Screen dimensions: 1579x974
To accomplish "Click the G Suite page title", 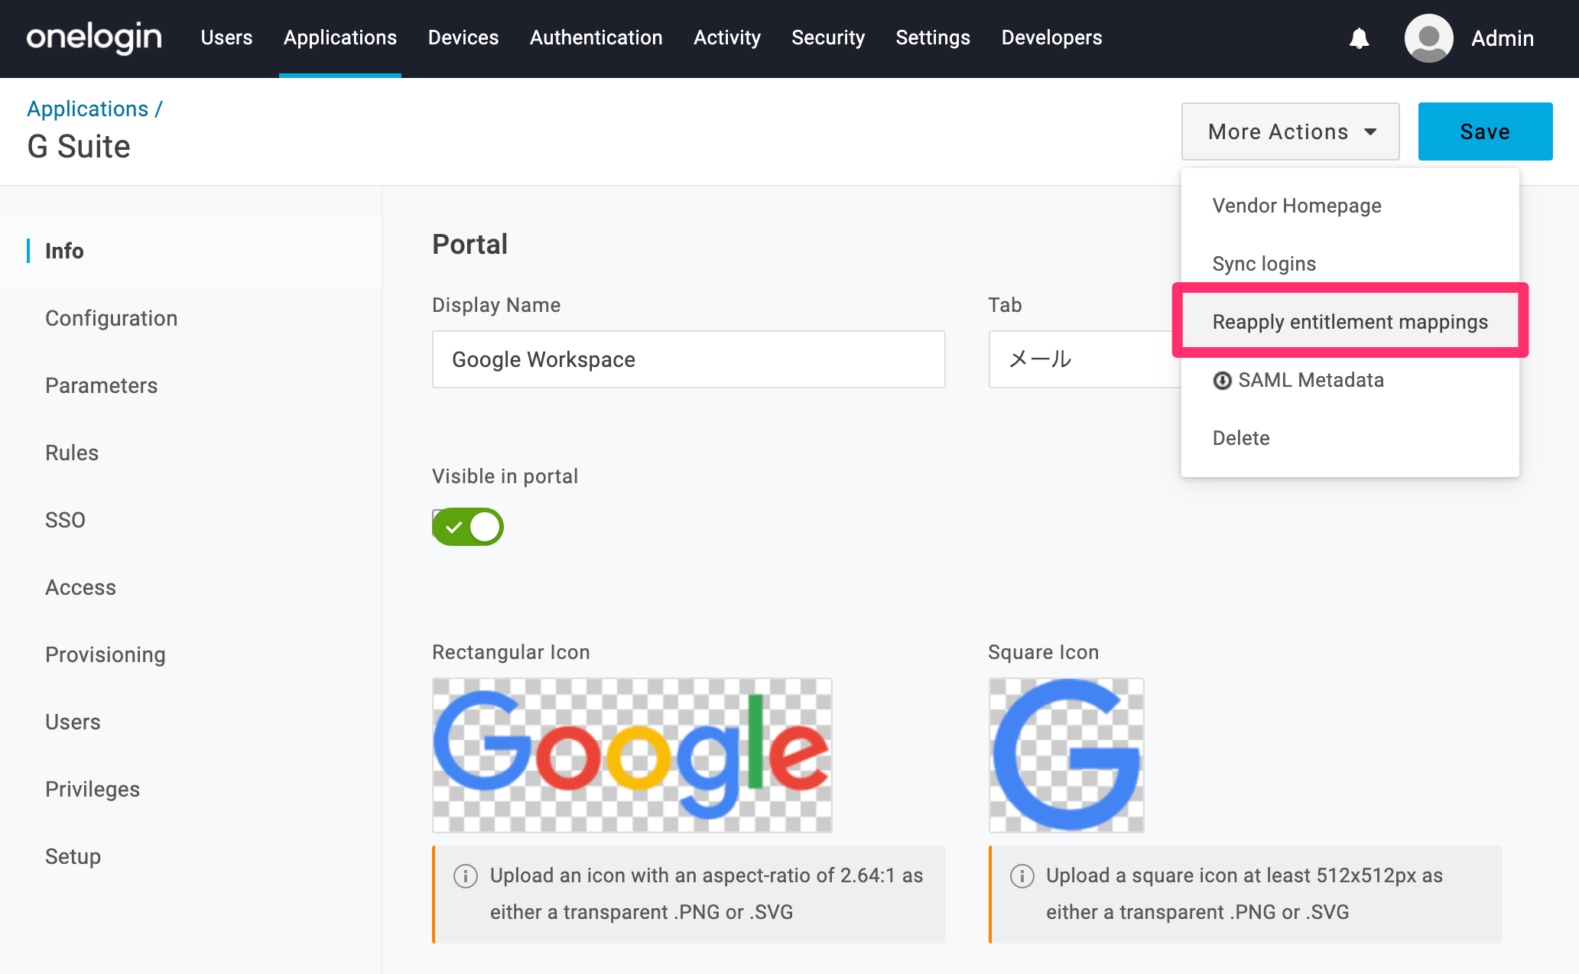I will click(x=79, y=146).
